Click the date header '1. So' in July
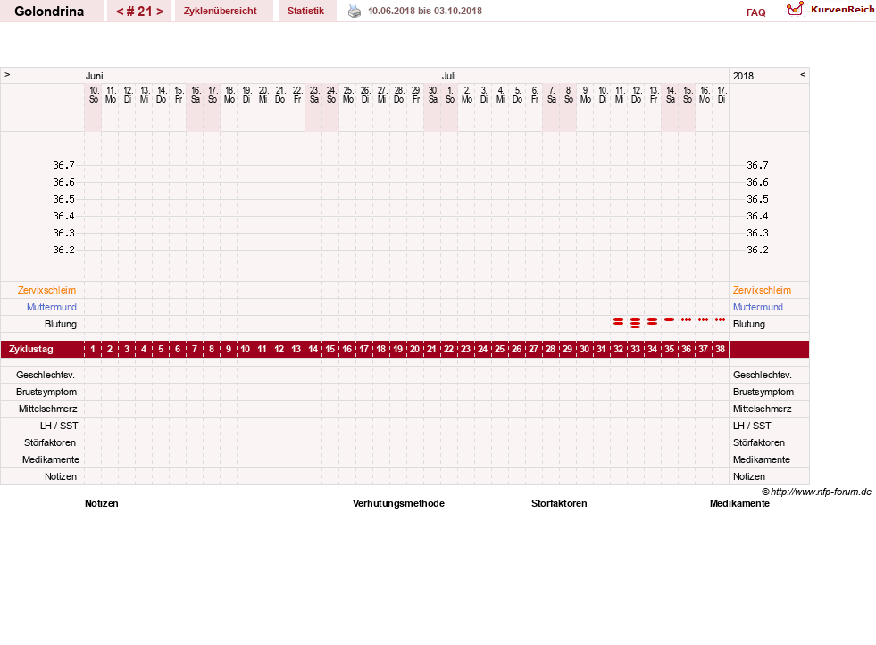876x645 pixels. [x=450, y=95]
